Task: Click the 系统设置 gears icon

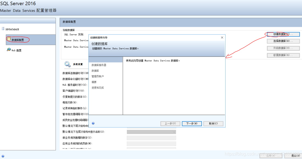Action: click(x=67, y=64)
